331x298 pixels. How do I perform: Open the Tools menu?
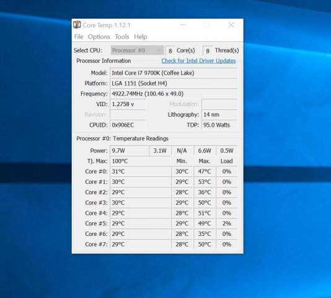coord(122,37)
